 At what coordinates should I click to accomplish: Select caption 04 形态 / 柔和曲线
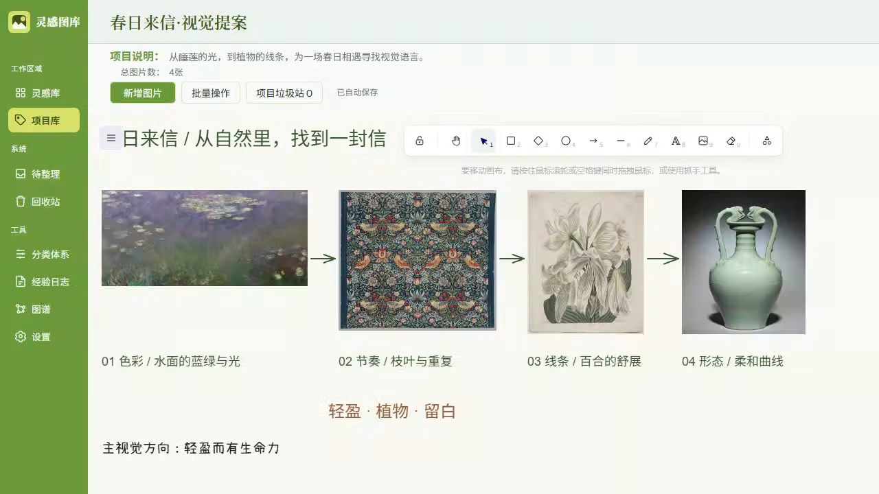pos(733,361)
